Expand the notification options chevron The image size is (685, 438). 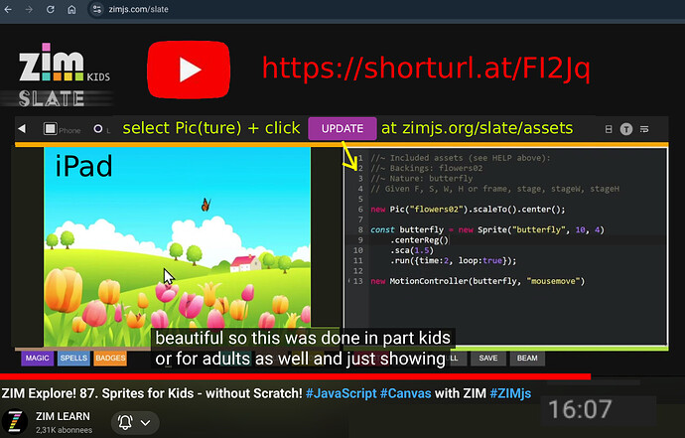click(146, 423)
